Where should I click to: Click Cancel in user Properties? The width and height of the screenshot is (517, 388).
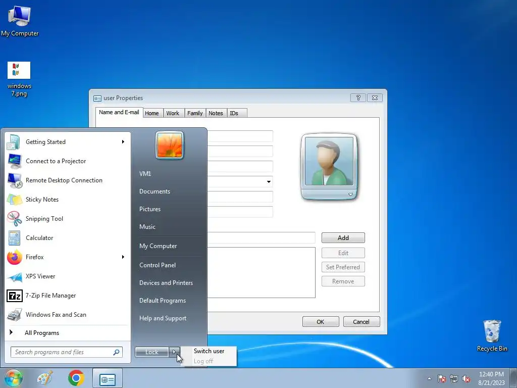tap(361, 322)
